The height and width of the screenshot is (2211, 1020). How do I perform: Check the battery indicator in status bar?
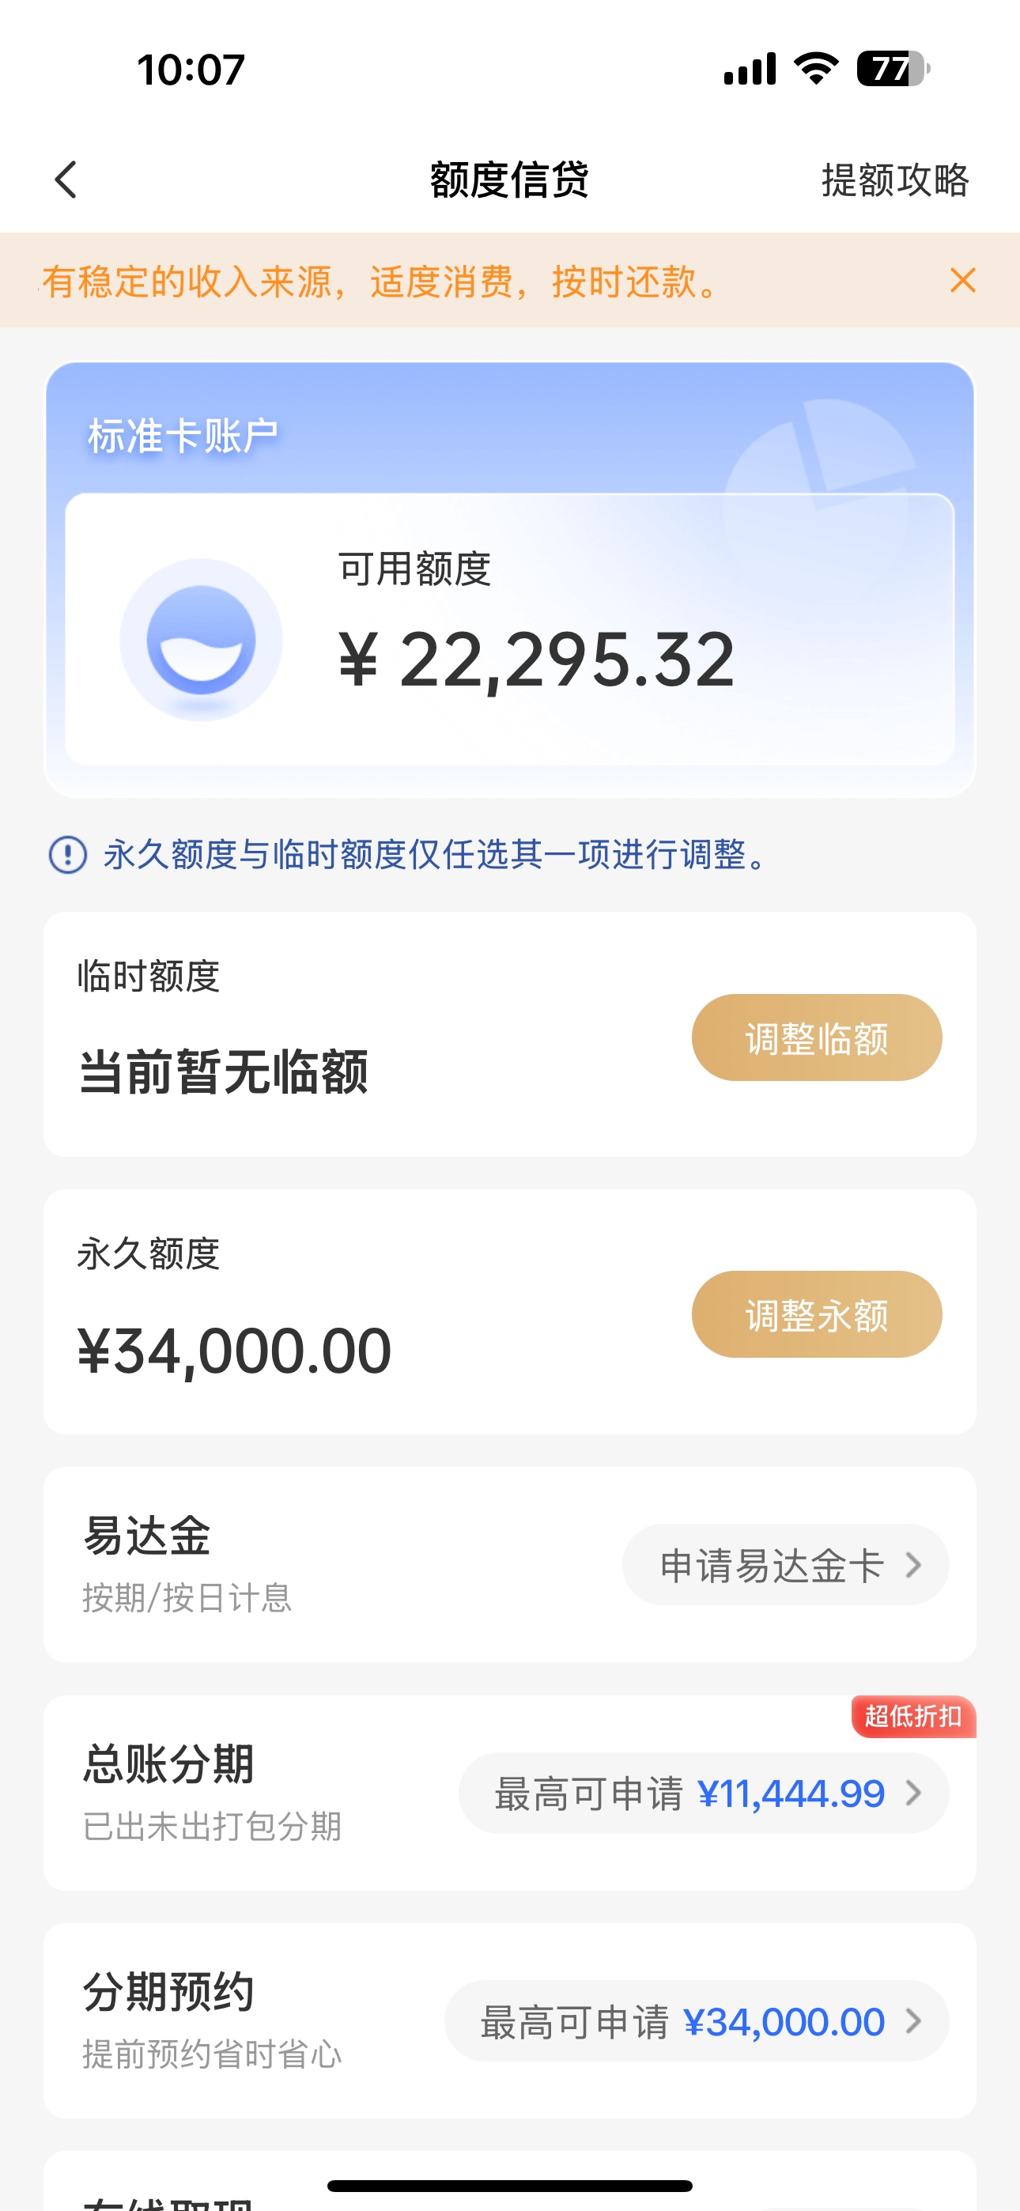(893, 69)
